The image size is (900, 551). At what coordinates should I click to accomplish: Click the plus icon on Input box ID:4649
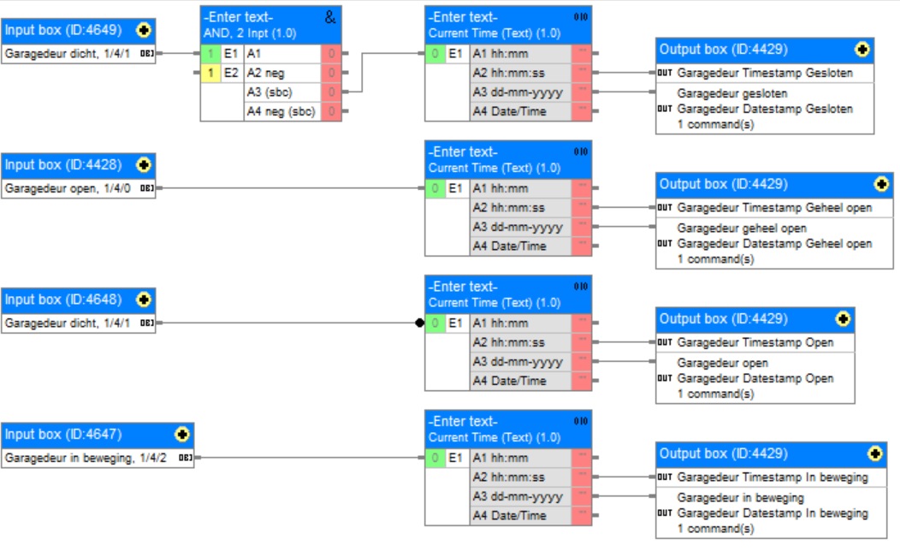143,31
